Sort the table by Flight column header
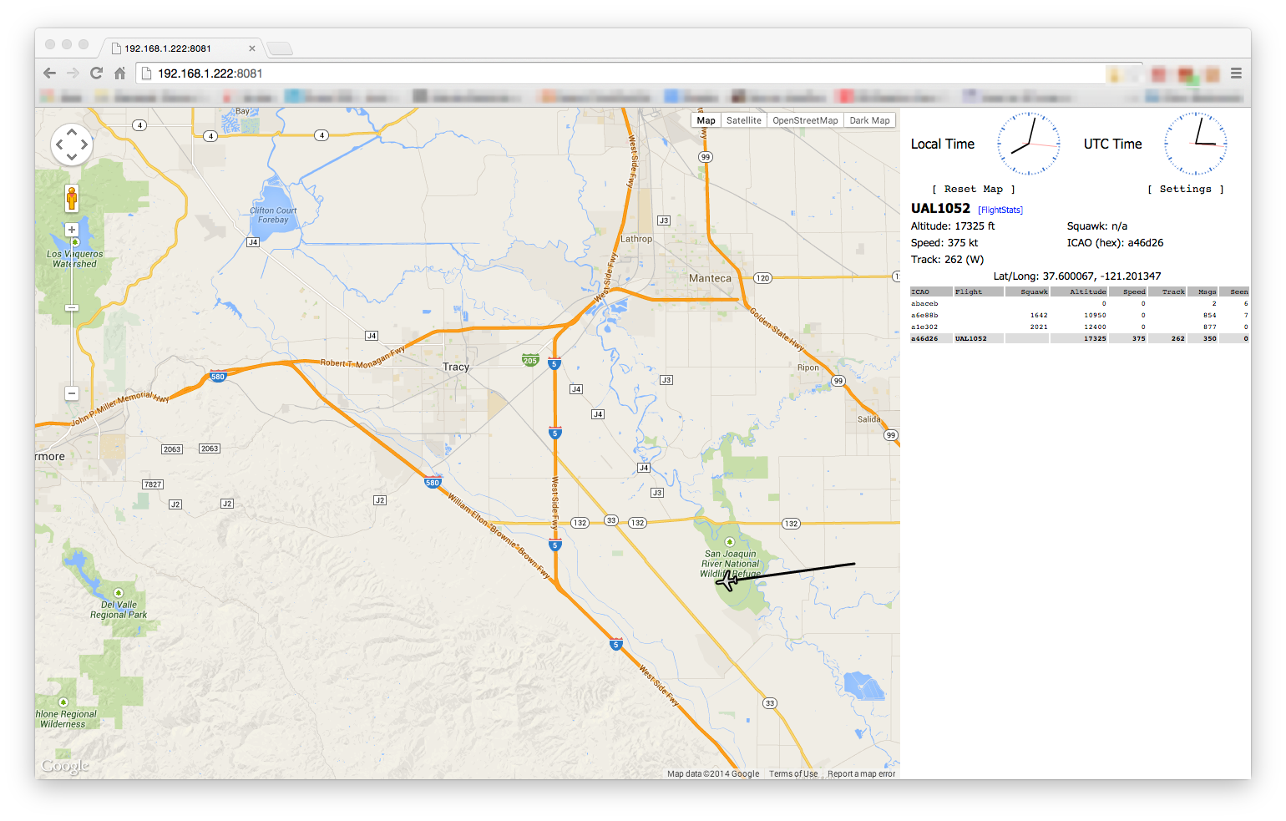The height and width of the screenshot is (821, 1286). pyautogui.click(x=978, y=292)
